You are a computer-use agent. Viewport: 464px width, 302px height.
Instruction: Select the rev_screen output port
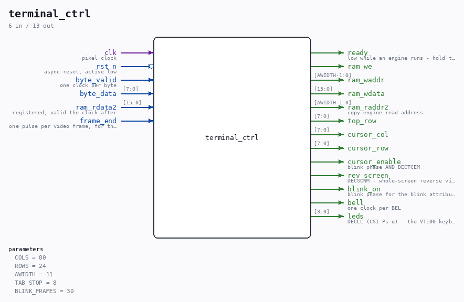[x=368, y=175]
